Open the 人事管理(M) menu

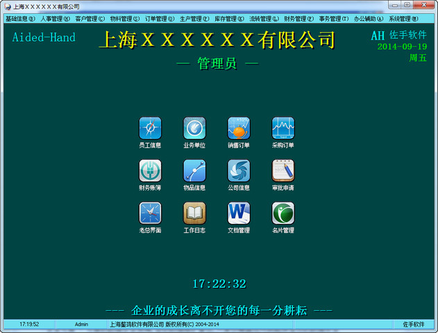pos(56,19)
